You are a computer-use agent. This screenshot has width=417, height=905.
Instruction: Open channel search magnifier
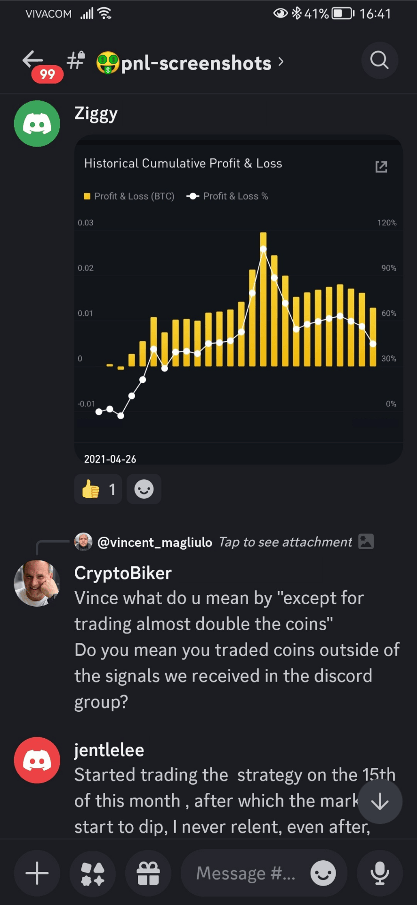379,60
